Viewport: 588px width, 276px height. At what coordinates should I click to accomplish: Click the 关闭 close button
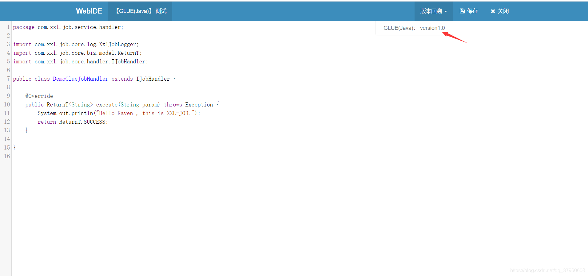tap(500, 11)
